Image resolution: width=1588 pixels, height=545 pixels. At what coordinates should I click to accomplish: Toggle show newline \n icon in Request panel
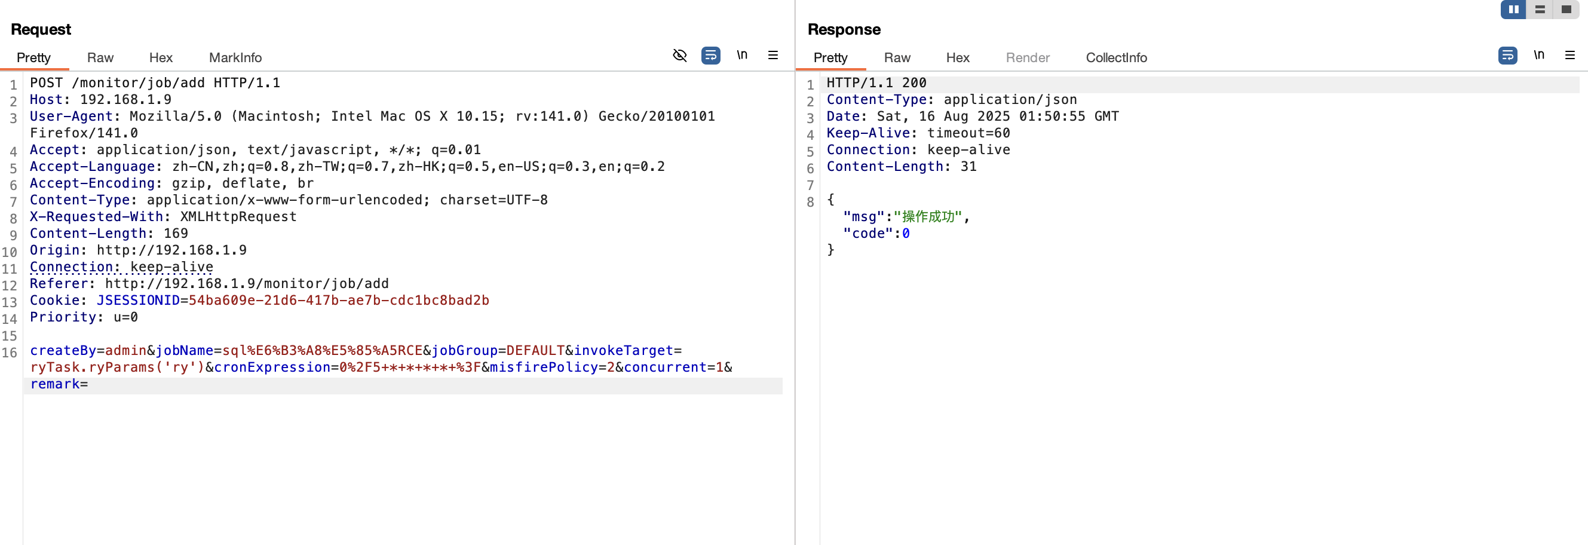click(741, 56)
